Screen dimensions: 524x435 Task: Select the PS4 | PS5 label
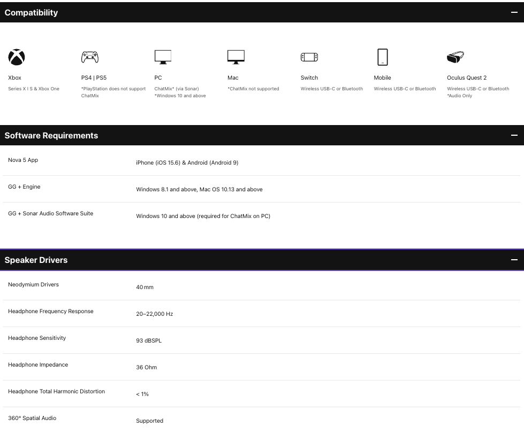tap(94, 77)
